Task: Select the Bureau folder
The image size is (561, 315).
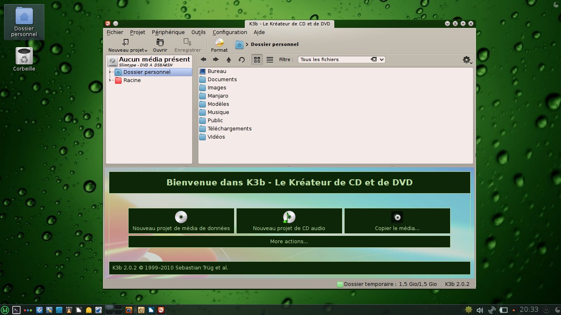Action: (213, 71)
